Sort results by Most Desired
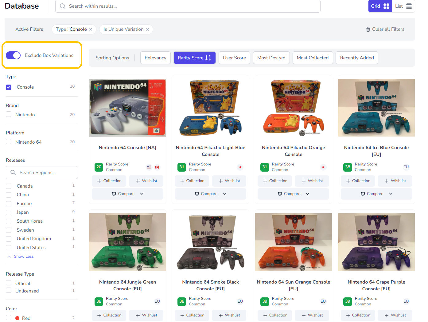The height and width of the screenshot is (322, 428). point(271,58)
